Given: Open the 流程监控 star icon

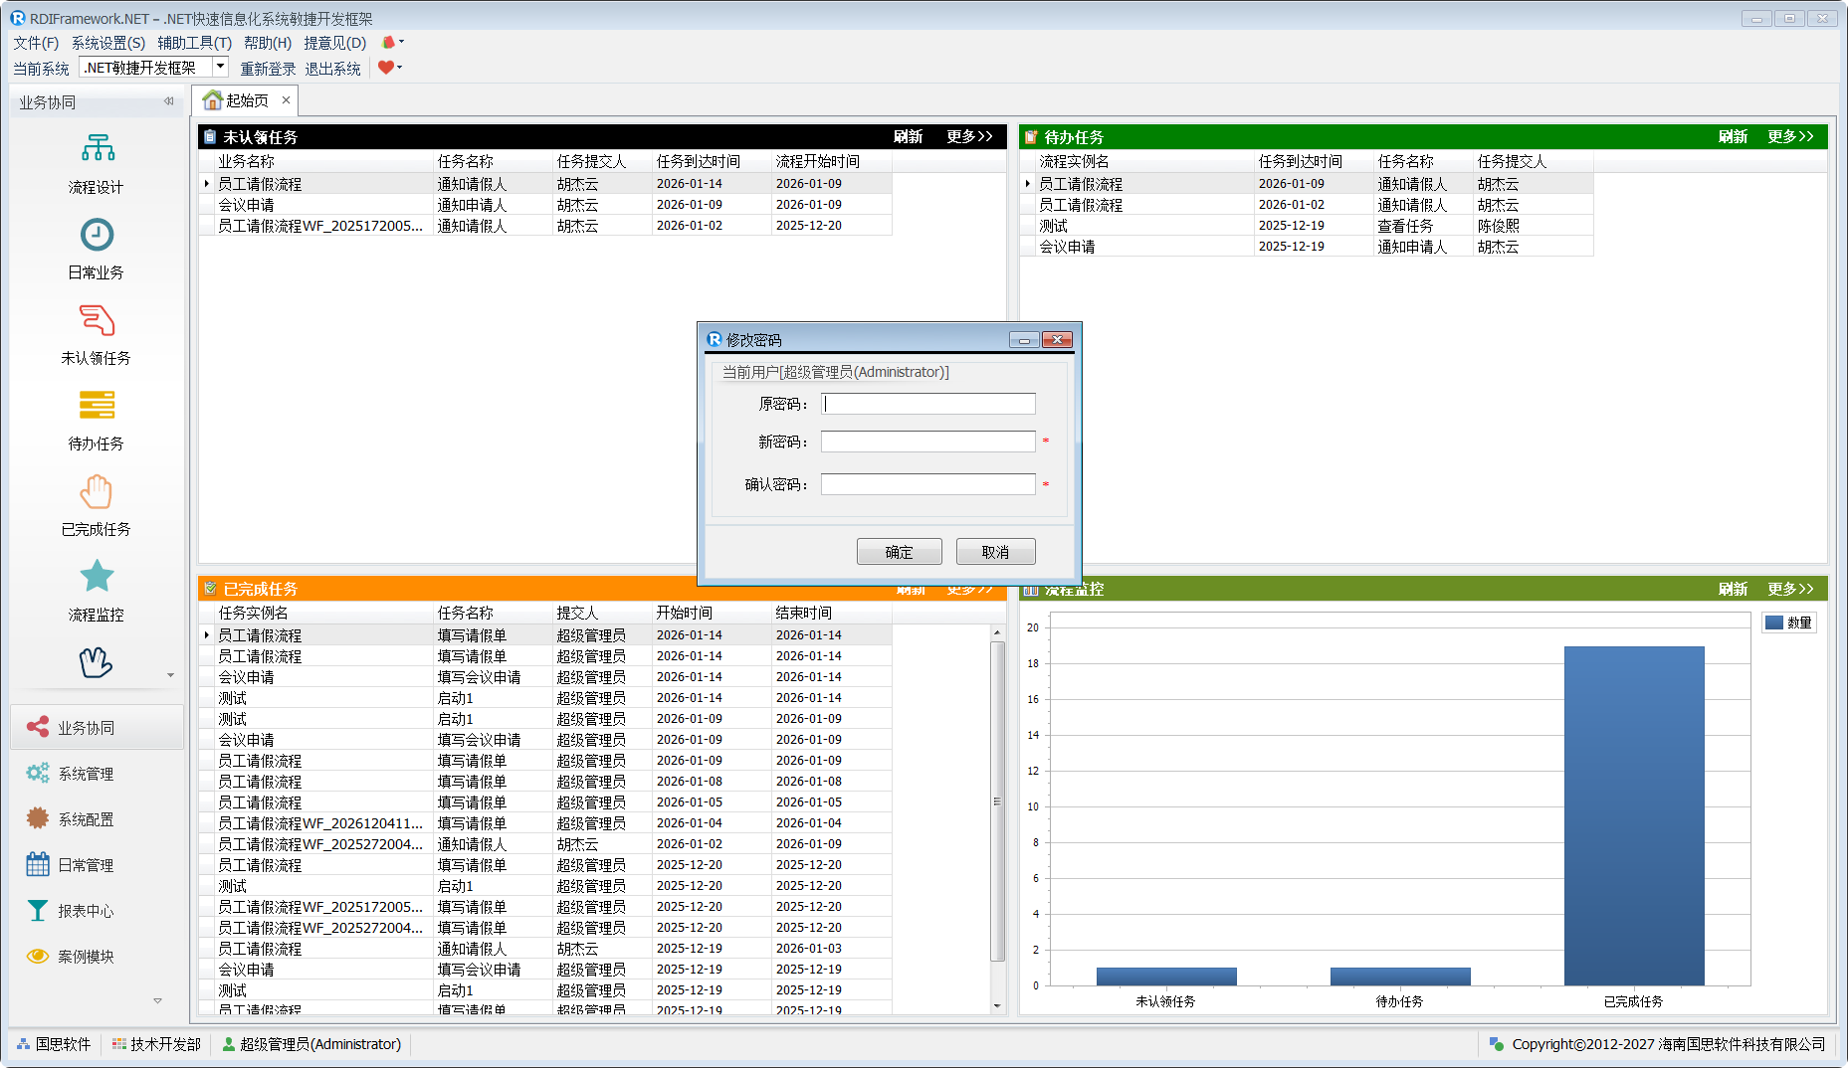Looking at the screenshot, I should click(97, 577).
